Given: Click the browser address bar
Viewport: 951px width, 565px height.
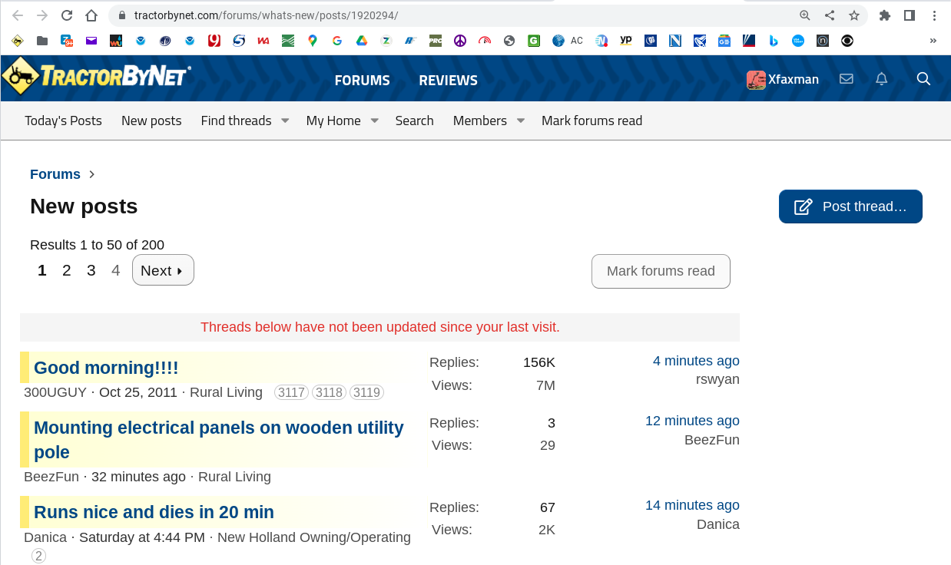Looking at the screenshot, I should coord(461,15).
